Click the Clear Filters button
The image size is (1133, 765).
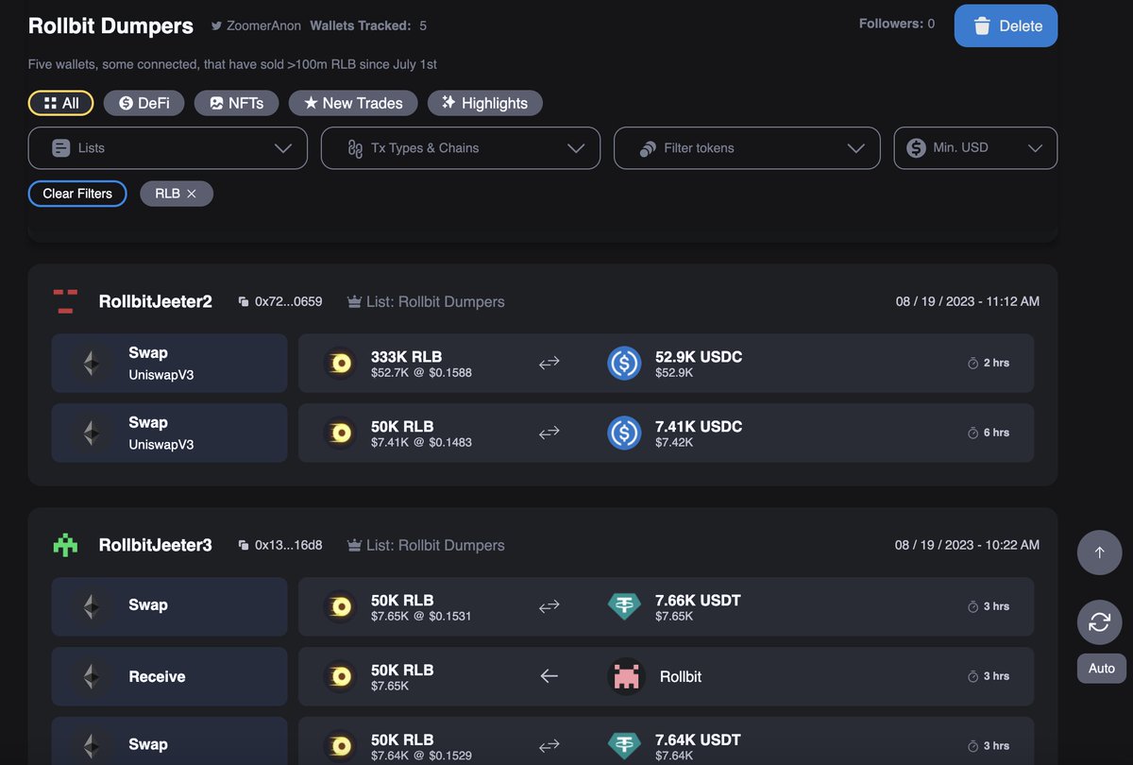coord(77,194)
